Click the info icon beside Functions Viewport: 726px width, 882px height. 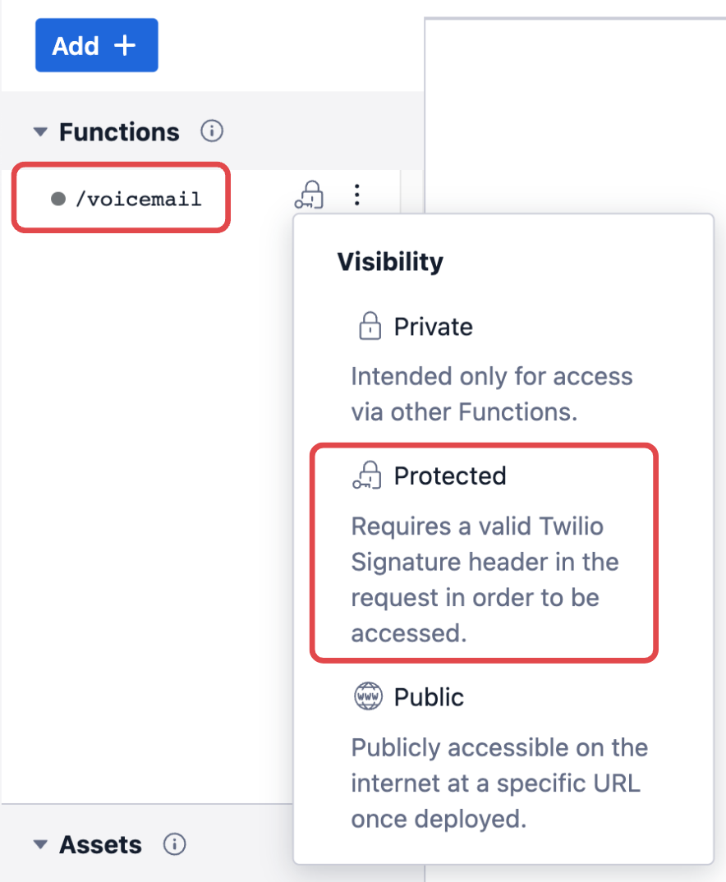212,131
